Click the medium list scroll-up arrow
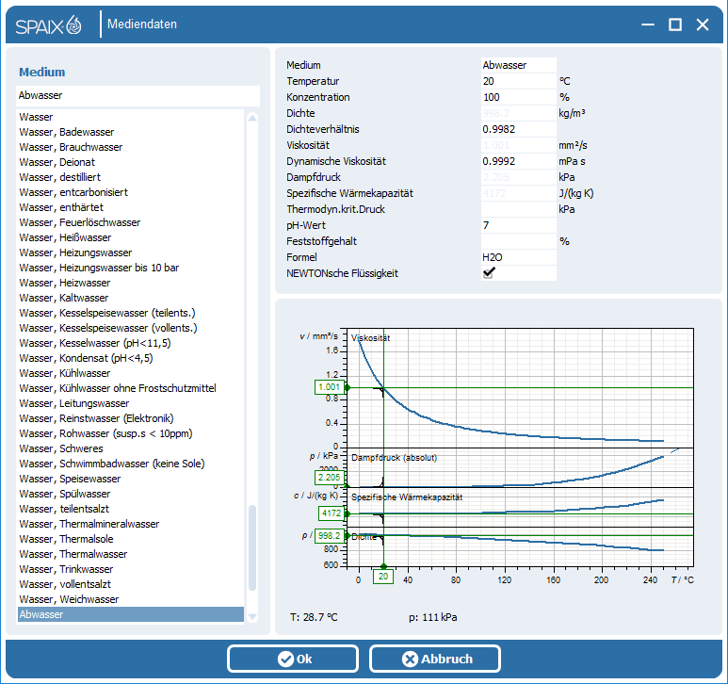This screenshot has height=684, width=728. click(252, 118)
